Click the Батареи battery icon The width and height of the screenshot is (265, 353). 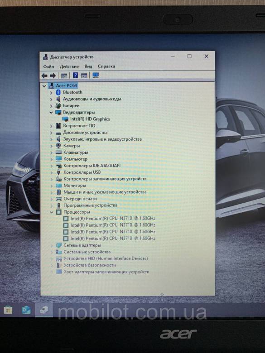[58, 105]
